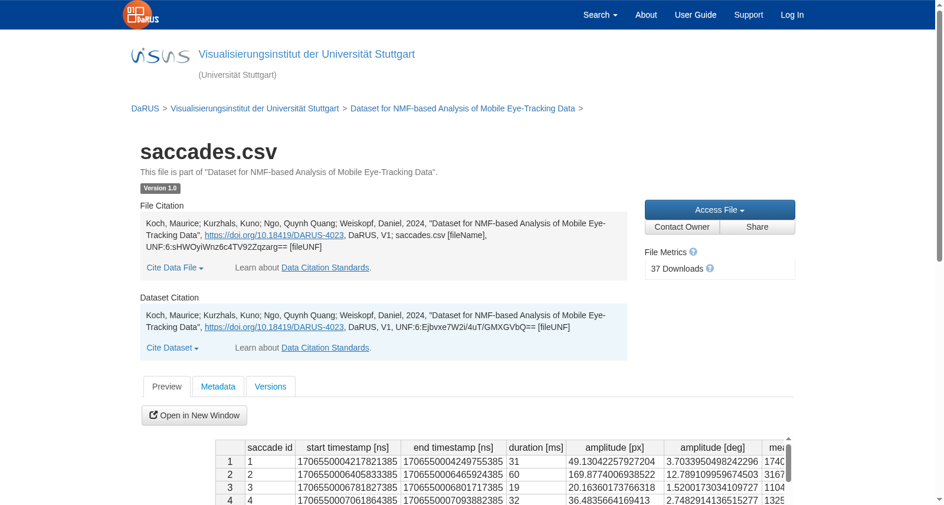The height and width of the screenshot is (505, 944).
Task: Click the Contact Owner button
Action: [682, 227]
